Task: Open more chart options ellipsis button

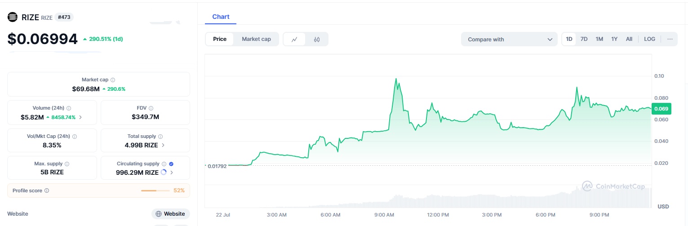Action: click(x=670, y=39)
